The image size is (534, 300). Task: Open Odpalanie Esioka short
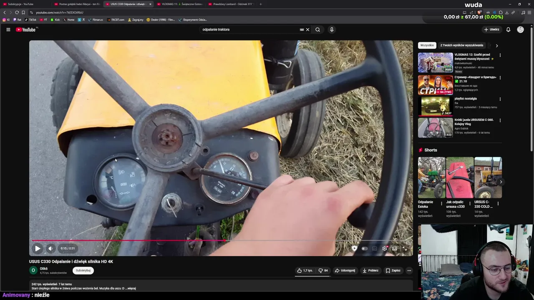[x=431, y=177]
